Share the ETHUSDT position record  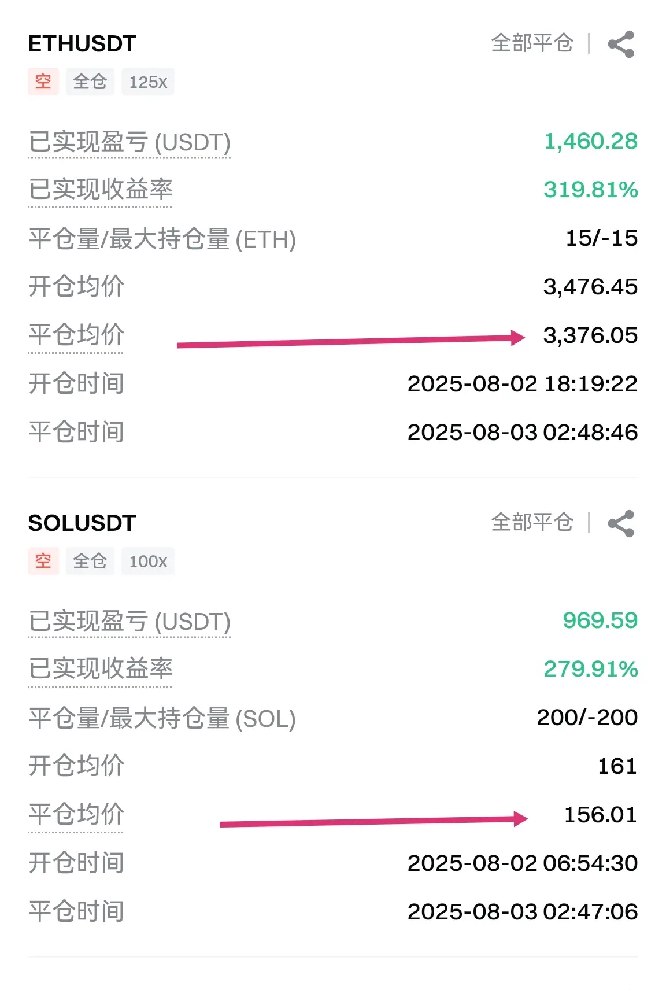[621, 45]
